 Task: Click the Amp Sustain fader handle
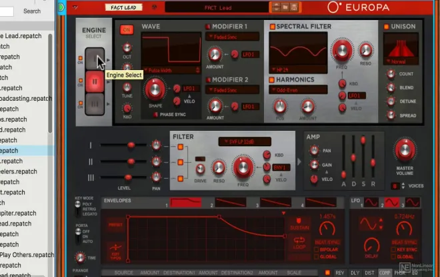pyautogui.click(x=363, y=140)
